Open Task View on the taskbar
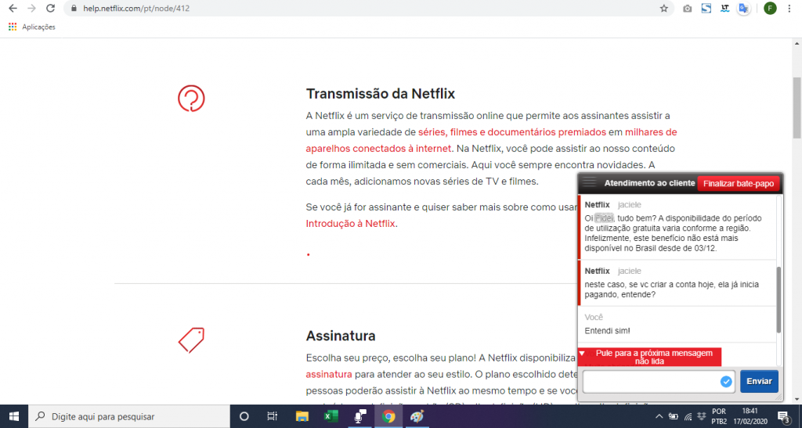Viewport: 802px width, 428px height. 272,416
